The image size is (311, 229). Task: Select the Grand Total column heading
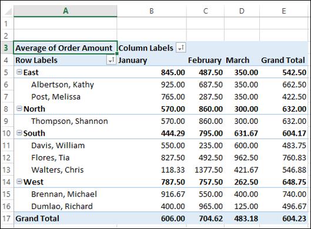point(283,60)
